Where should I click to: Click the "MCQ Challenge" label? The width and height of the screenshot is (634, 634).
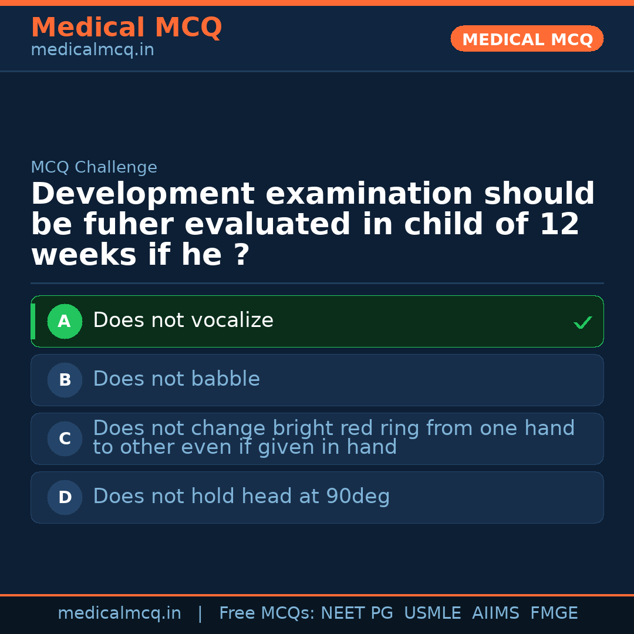coord(94,168)
